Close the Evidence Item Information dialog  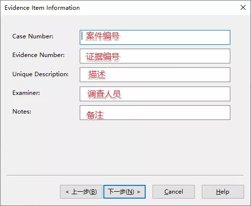click(x=243, y=7)
